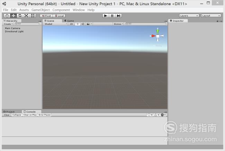Click the Step frame button
Screen dimensions: 225x151
(118, 16)
